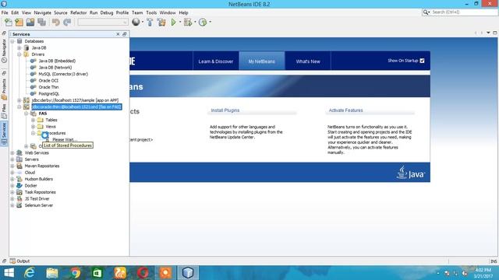Open the Projects side tab
The image size is (499, 280).
click(4, 89)
